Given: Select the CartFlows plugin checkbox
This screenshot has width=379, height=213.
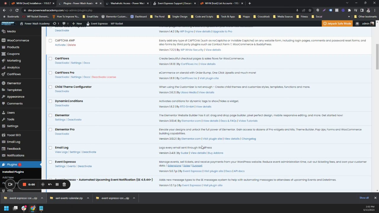Looking at the screenshot, I should (50, 59).
